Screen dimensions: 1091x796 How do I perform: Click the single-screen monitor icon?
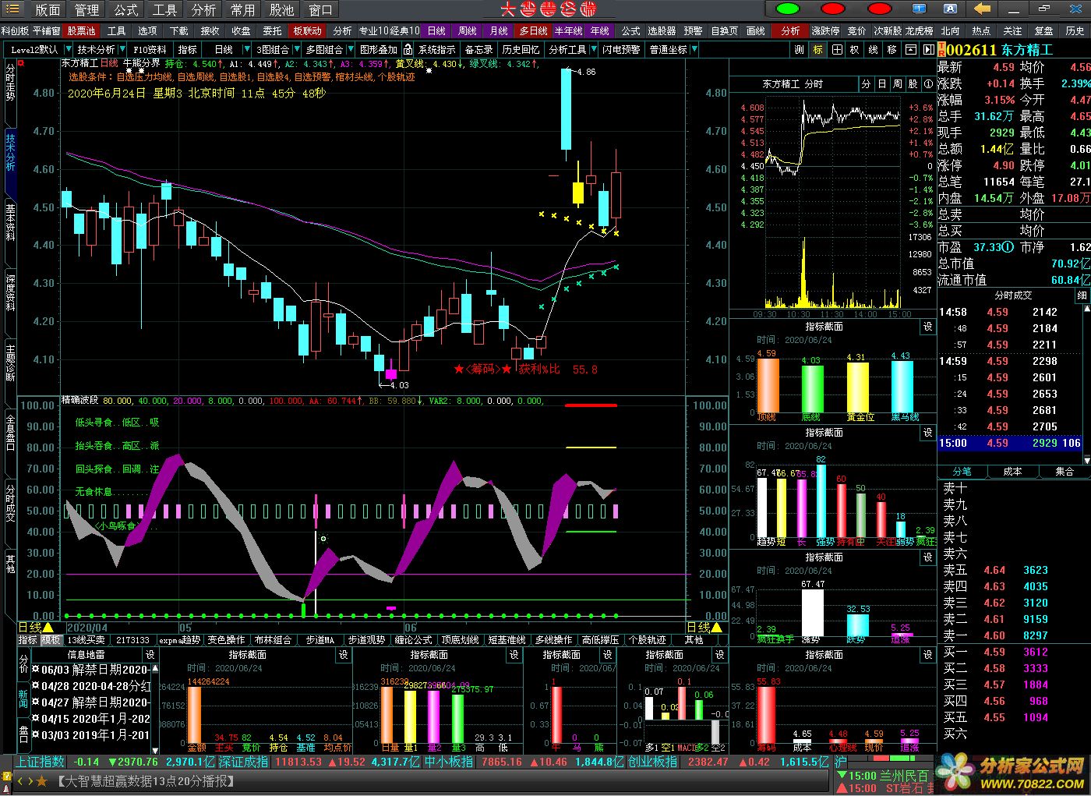917,9
